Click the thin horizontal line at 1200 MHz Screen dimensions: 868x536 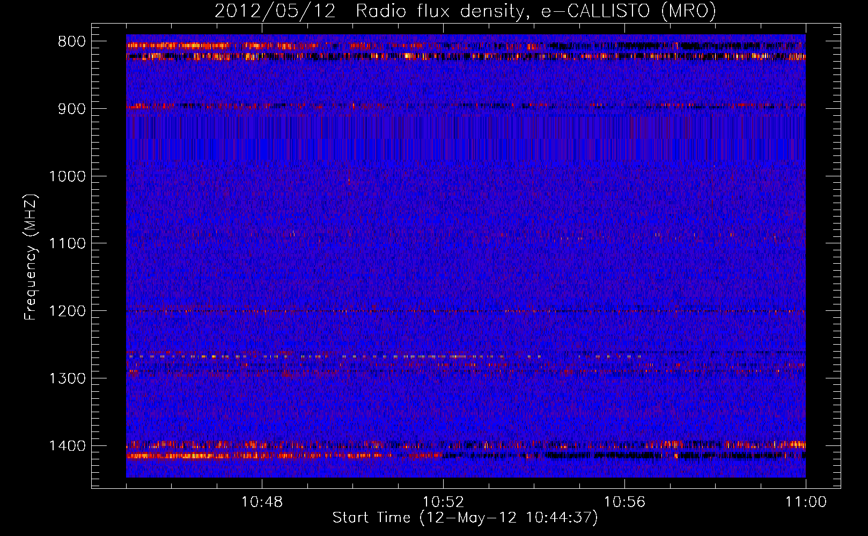tap(466, 311)
